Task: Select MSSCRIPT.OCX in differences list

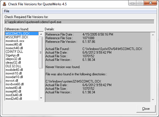Action: tap(17, 37)
